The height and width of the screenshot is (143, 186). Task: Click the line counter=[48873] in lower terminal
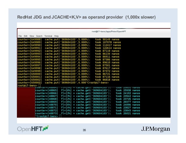click(87, 113)
